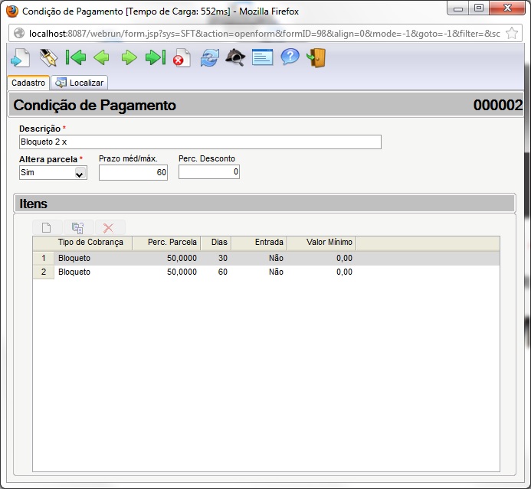This screenshot has width=531, height=489.
Task: Click Entrada Não in row 1
Action: 276,259
